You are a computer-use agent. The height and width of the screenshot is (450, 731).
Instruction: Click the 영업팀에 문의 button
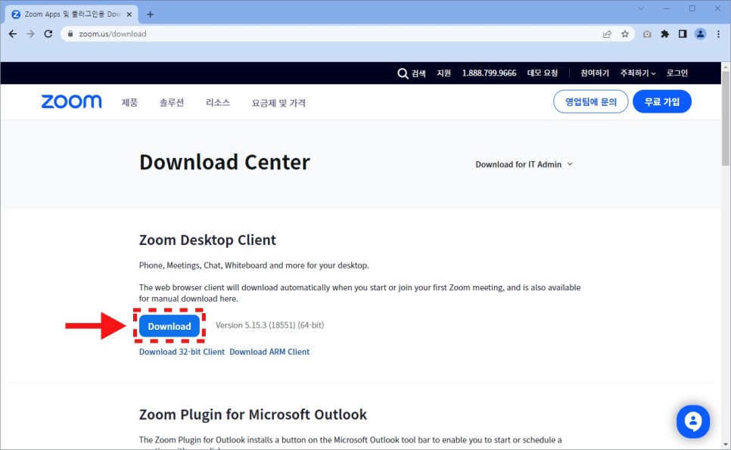591,101
